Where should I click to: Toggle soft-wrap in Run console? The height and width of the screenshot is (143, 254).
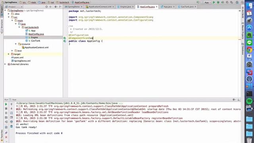point(12,113)
